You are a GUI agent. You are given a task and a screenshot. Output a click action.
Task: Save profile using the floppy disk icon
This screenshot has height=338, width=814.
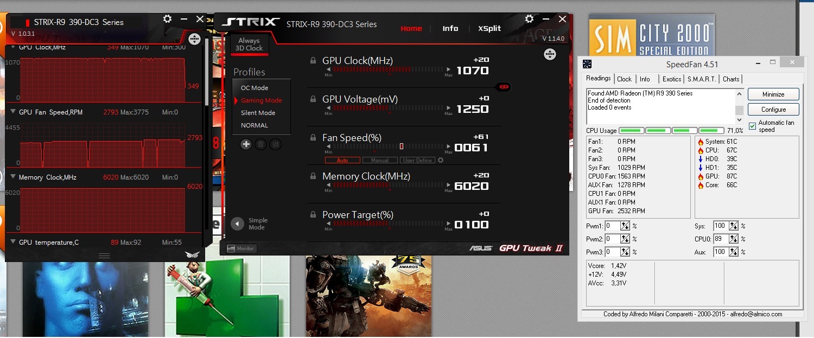coord(275,144)
